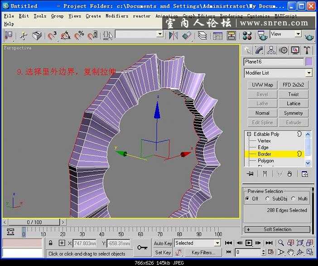Screen dimensions: 318x266
Task: Open the Modifiers menu
Action: [117, 16]
